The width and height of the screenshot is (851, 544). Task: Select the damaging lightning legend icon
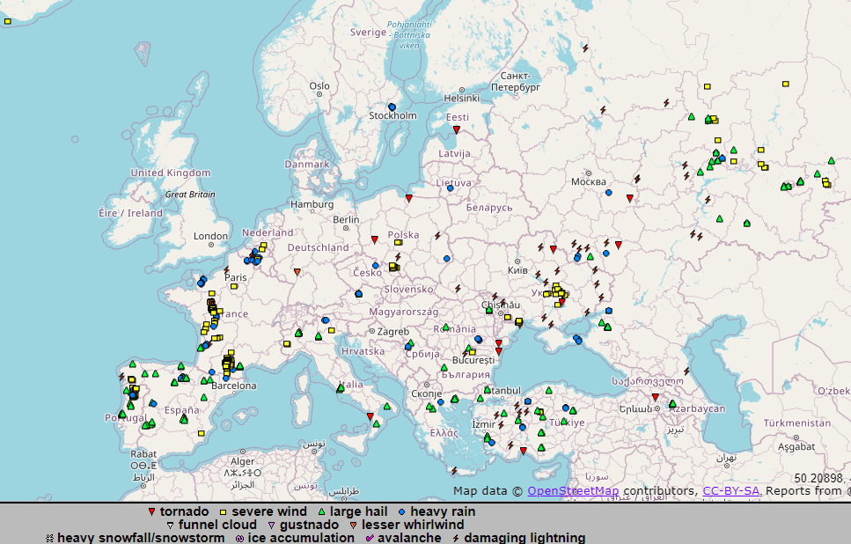456,538
